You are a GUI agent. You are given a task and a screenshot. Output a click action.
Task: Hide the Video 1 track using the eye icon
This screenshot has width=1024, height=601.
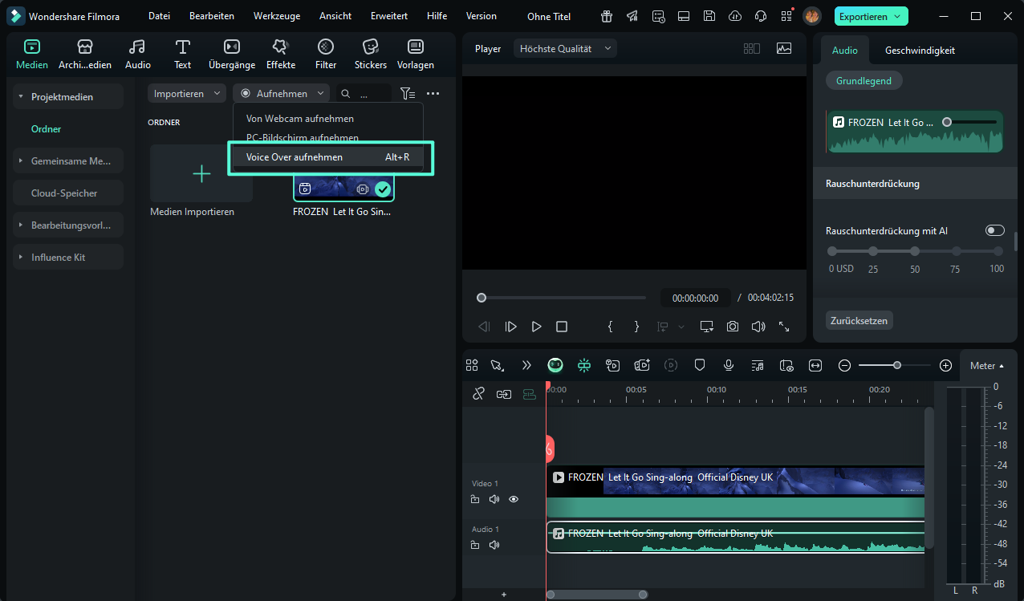pos(514,499)
